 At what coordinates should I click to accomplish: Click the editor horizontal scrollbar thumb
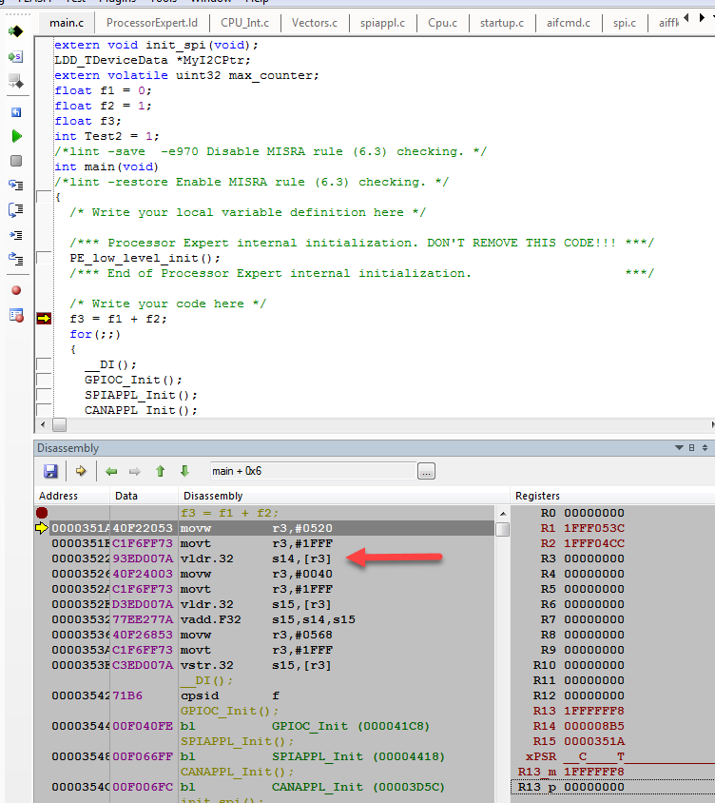pos(59,425)
